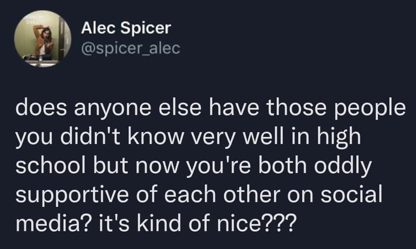Click the word 'social' in the tweet

(351, 194)
